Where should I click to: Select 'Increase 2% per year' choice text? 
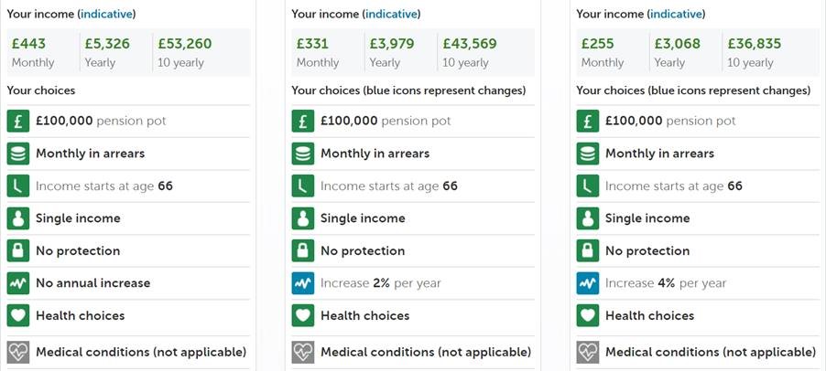pyautogui.click(x=380, y=283)
